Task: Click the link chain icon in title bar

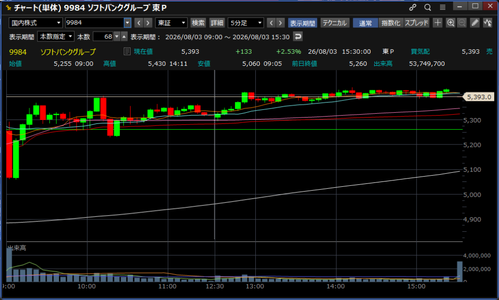Action: pyautogui.click(x=413, y=7)
